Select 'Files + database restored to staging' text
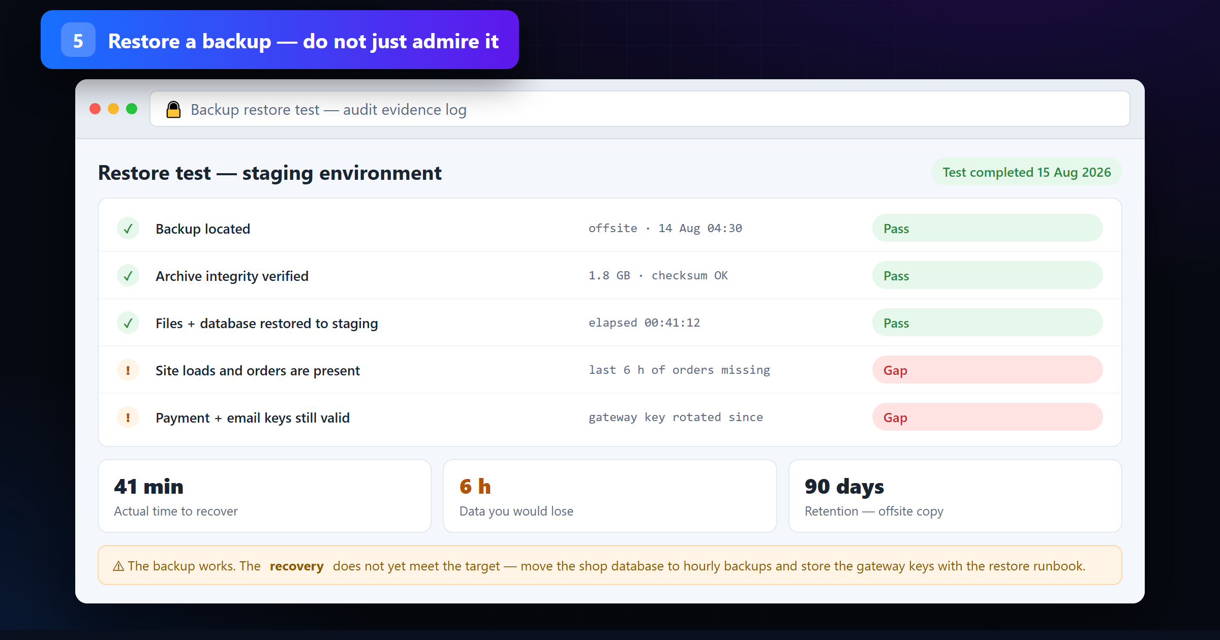 pyautogui.click(x=267, y=324)
